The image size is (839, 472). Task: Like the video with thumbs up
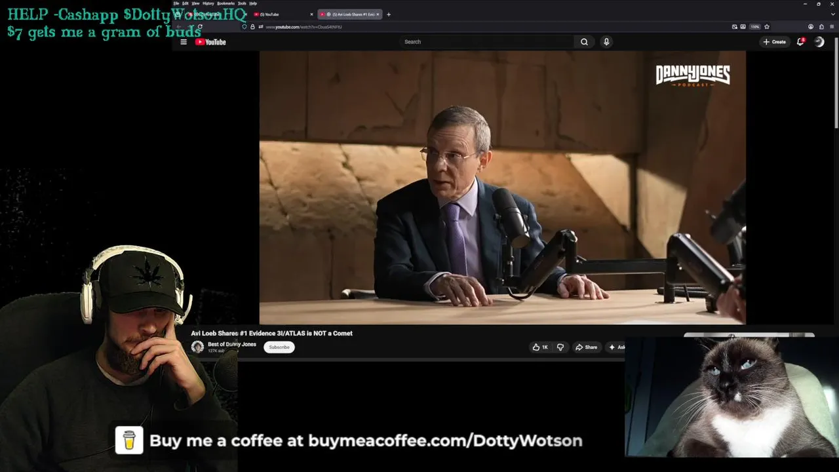[x=540, y=347]
